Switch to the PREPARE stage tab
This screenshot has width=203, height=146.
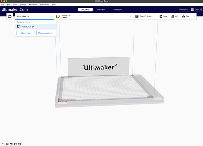(85, 10)
